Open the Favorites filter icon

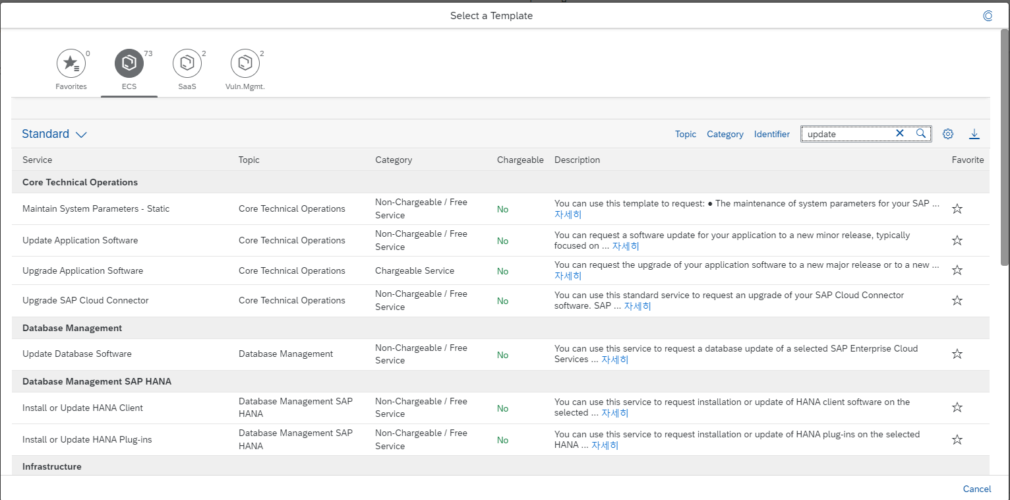(x=71, y=63)
